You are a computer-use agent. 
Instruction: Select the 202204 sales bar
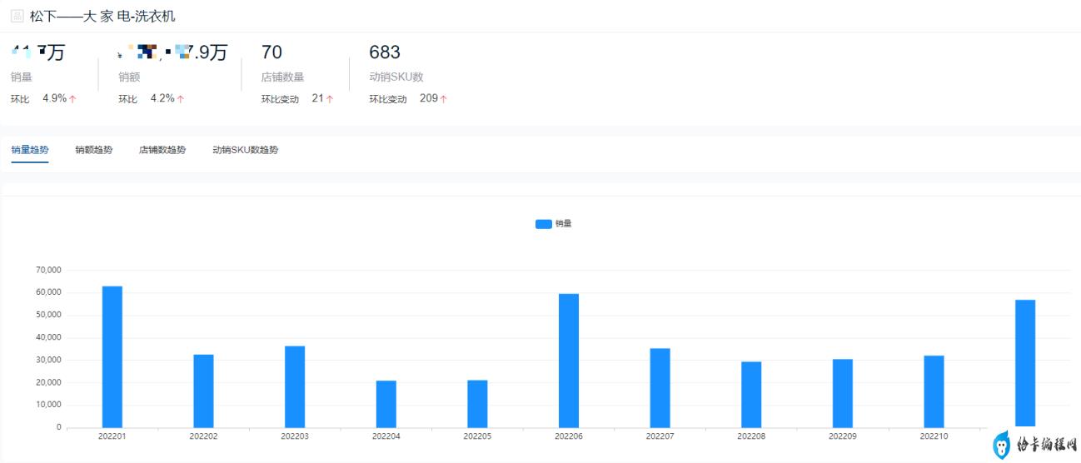(386, 404)
